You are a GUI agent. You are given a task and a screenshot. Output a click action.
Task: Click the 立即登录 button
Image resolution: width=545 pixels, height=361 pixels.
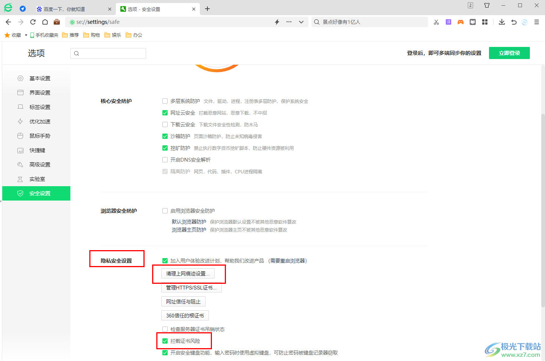coord(509,53)
